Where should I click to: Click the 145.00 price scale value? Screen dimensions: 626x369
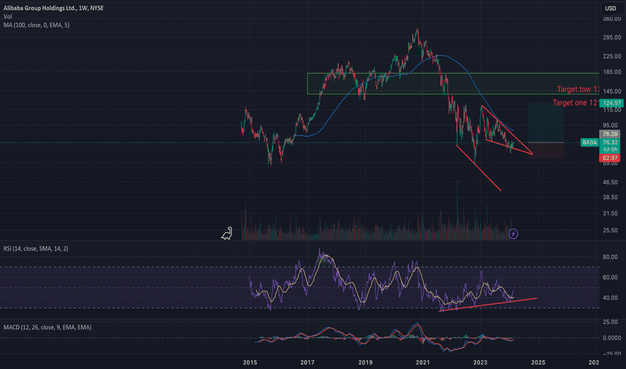pos(612,91)
